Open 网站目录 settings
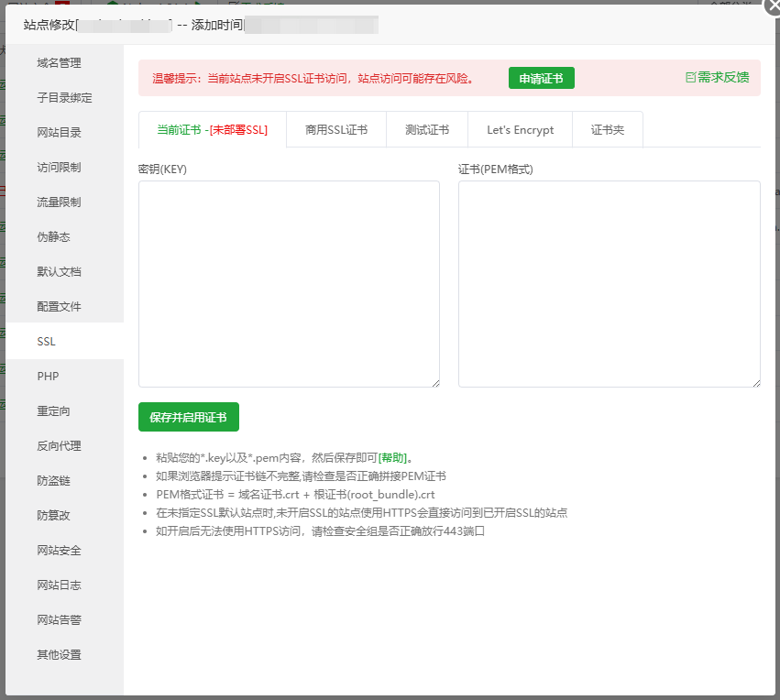 (57, 132)
